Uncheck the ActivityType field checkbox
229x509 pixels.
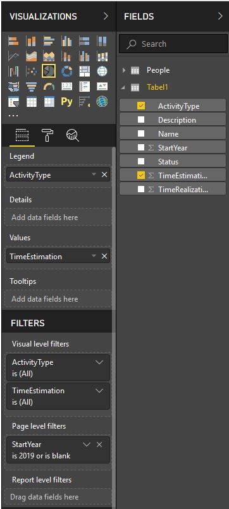[x=141, y=106]
